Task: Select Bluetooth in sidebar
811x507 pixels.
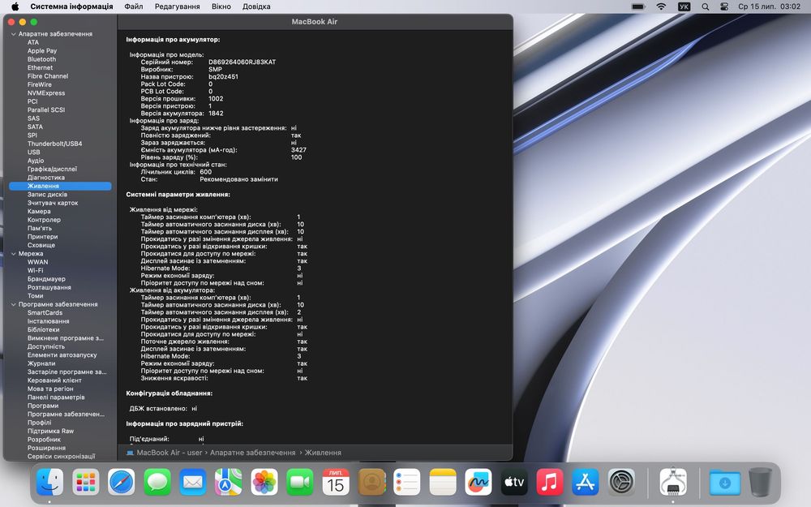Action: point(42,59)
